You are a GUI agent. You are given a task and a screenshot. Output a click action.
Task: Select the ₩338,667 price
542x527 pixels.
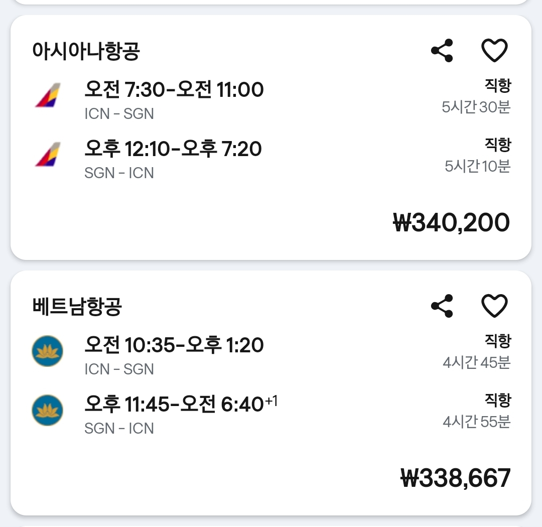tap(455, 478)
